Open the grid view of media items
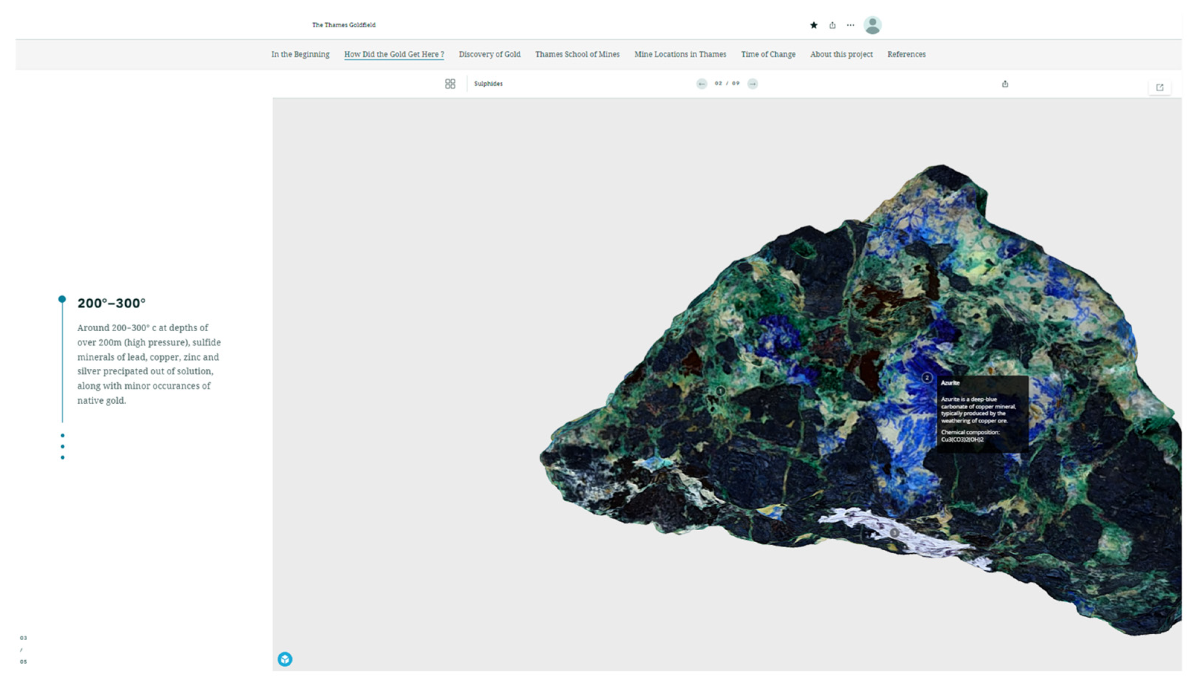This screenshot has height=693, width=1197. 450,84
